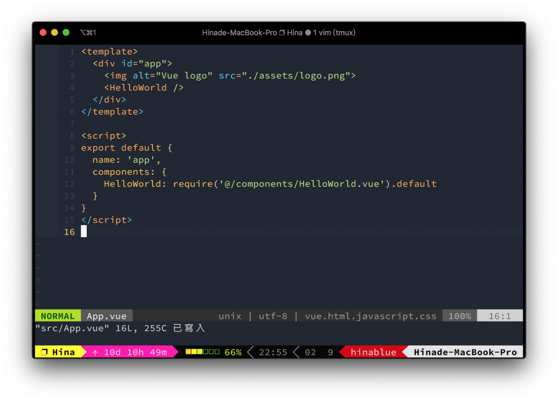Screen dimensions: 558x401
Task: Click the 02 date number in tmux bar
Action: (x=310, y=352)
